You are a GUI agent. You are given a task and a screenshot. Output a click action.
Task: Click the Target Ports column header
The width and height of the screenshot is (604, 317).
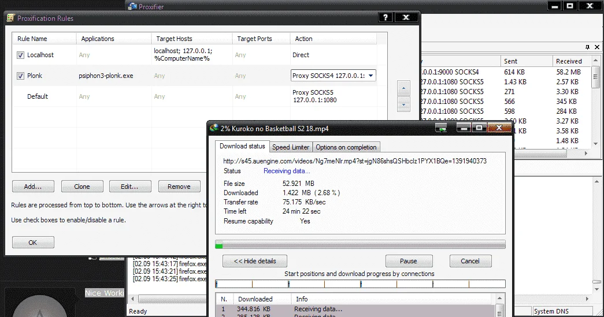coord(261,39)
